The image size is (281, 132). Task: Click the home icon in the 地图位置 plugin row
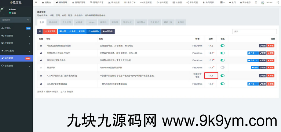coord(41,46)
